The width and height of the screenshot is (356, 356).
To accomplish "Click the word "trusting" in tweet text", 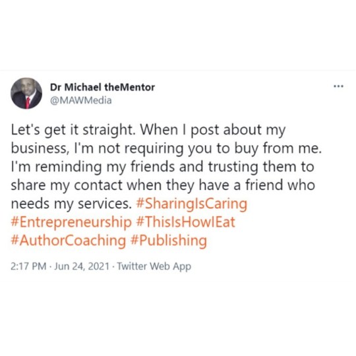I will coord(233,167).
